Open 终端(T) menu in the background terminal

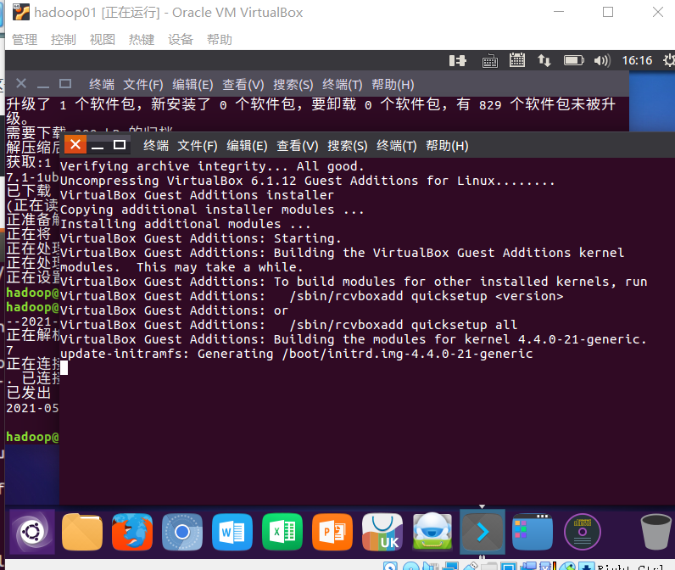343,85
